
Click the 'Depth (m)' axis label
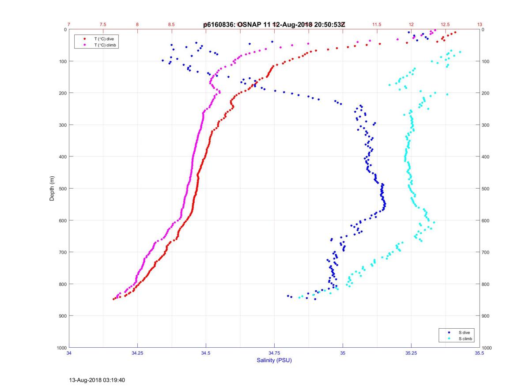[52, 188]
